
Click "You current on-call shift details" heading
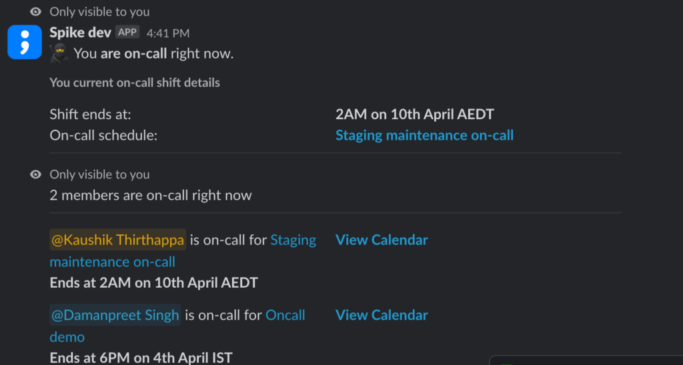pyautogui.click(x=135, y=83)
